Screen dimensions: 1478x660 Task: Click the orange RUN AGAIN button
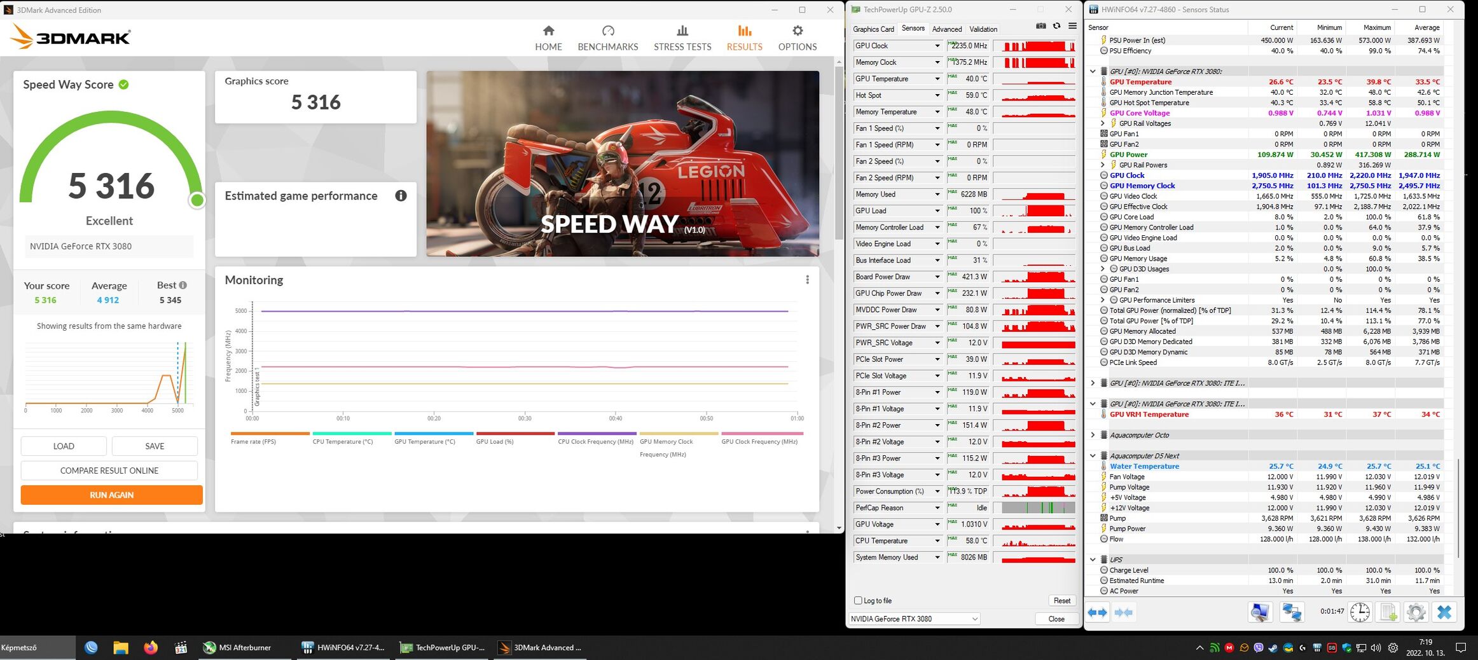click(x=112, y=495)
